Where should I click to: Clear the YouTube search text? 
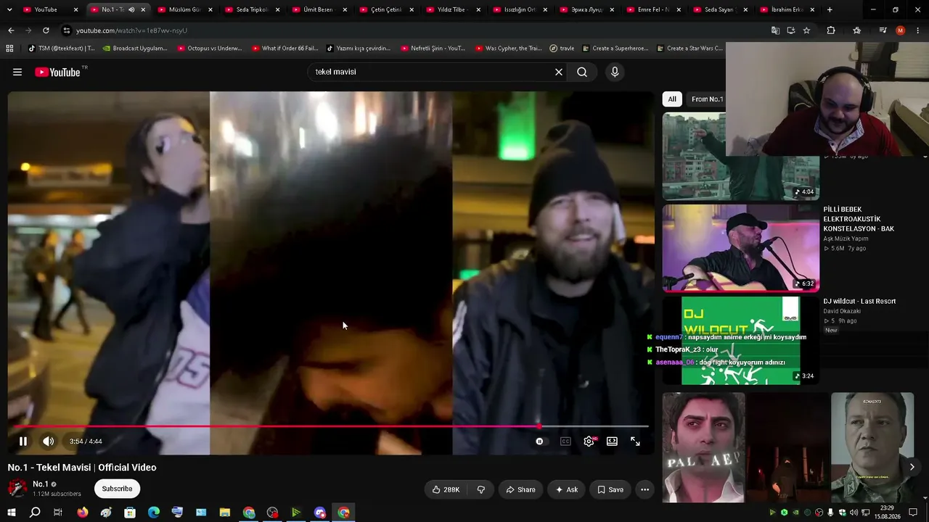559,72
